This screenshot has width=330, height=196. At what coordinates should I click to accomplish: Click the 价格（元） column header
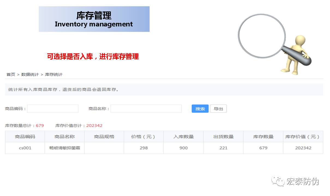coord(143,136)
